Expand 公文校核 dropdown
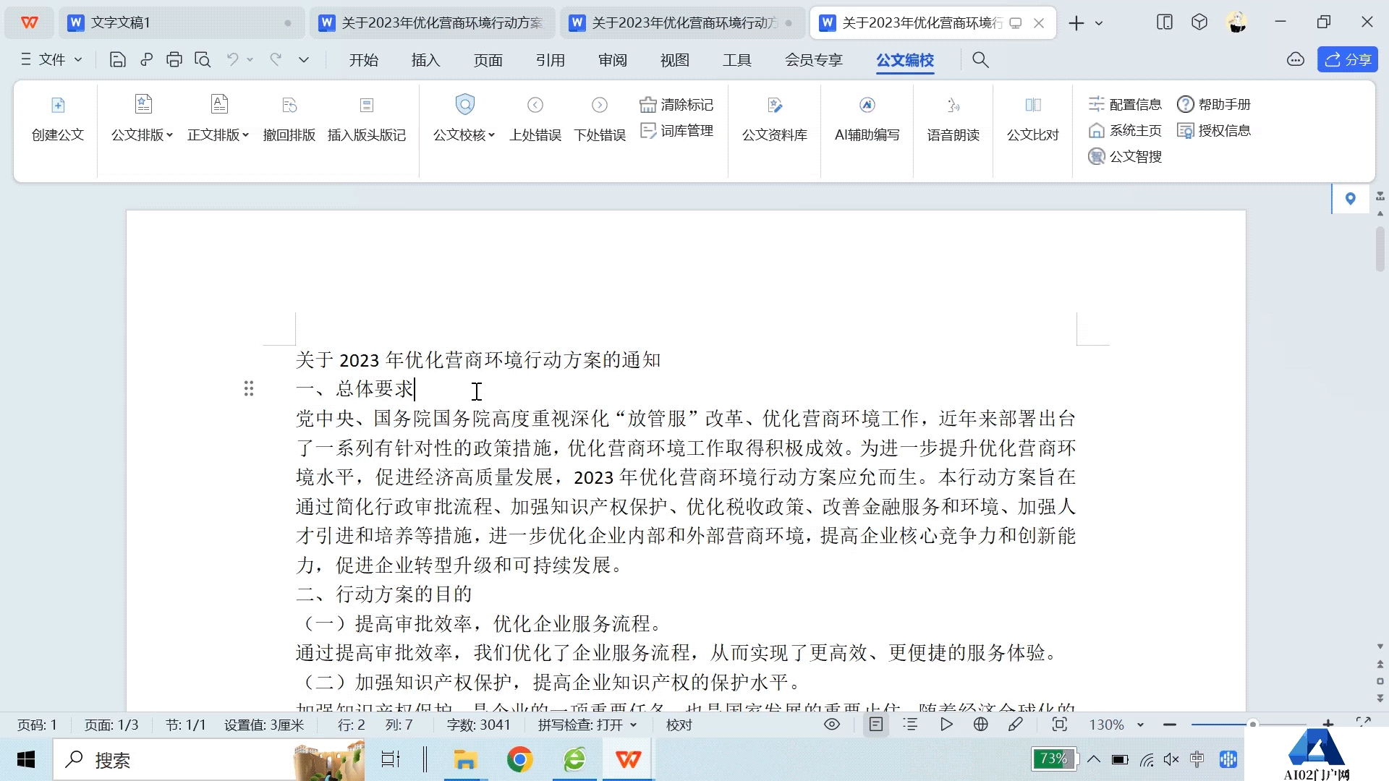Image resolution: width=1389 pixels, height=781 pixels. click(x=491, y=135)
